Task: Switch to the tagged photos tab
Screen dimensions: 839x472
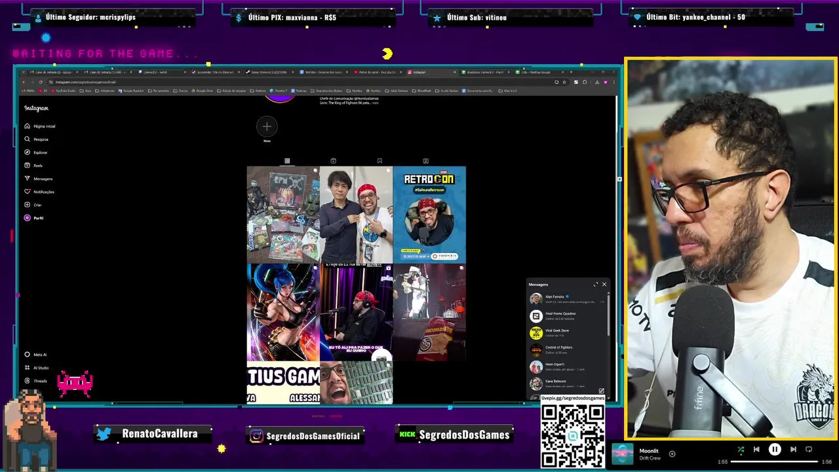Action: tap(425, 161)
